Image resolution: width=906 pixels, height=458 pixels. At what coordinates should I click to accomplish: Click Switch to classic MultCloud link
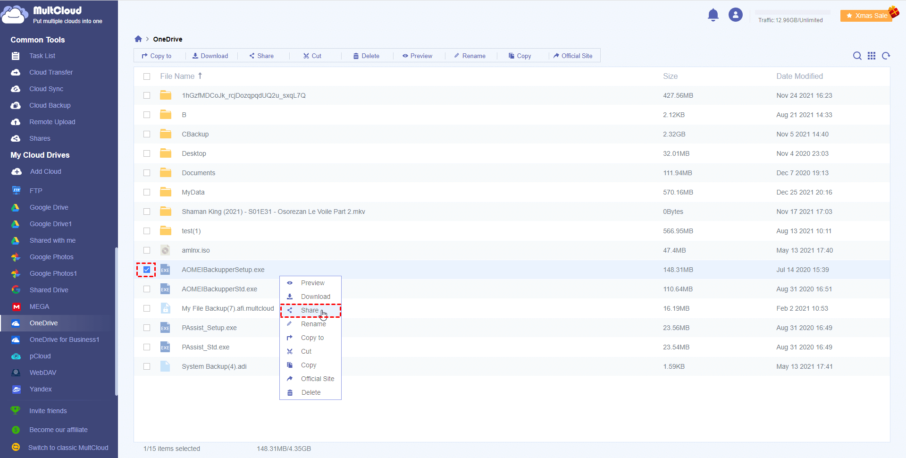tap(68, 448)
